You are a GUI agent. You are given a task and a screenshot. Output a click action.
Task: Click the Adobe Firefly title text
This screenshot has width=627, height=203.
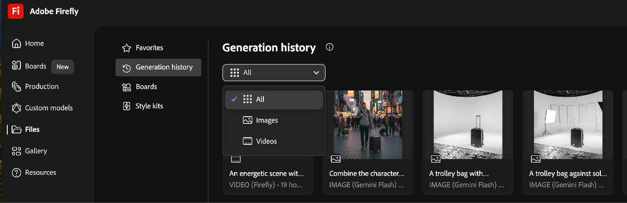(54, 11)
